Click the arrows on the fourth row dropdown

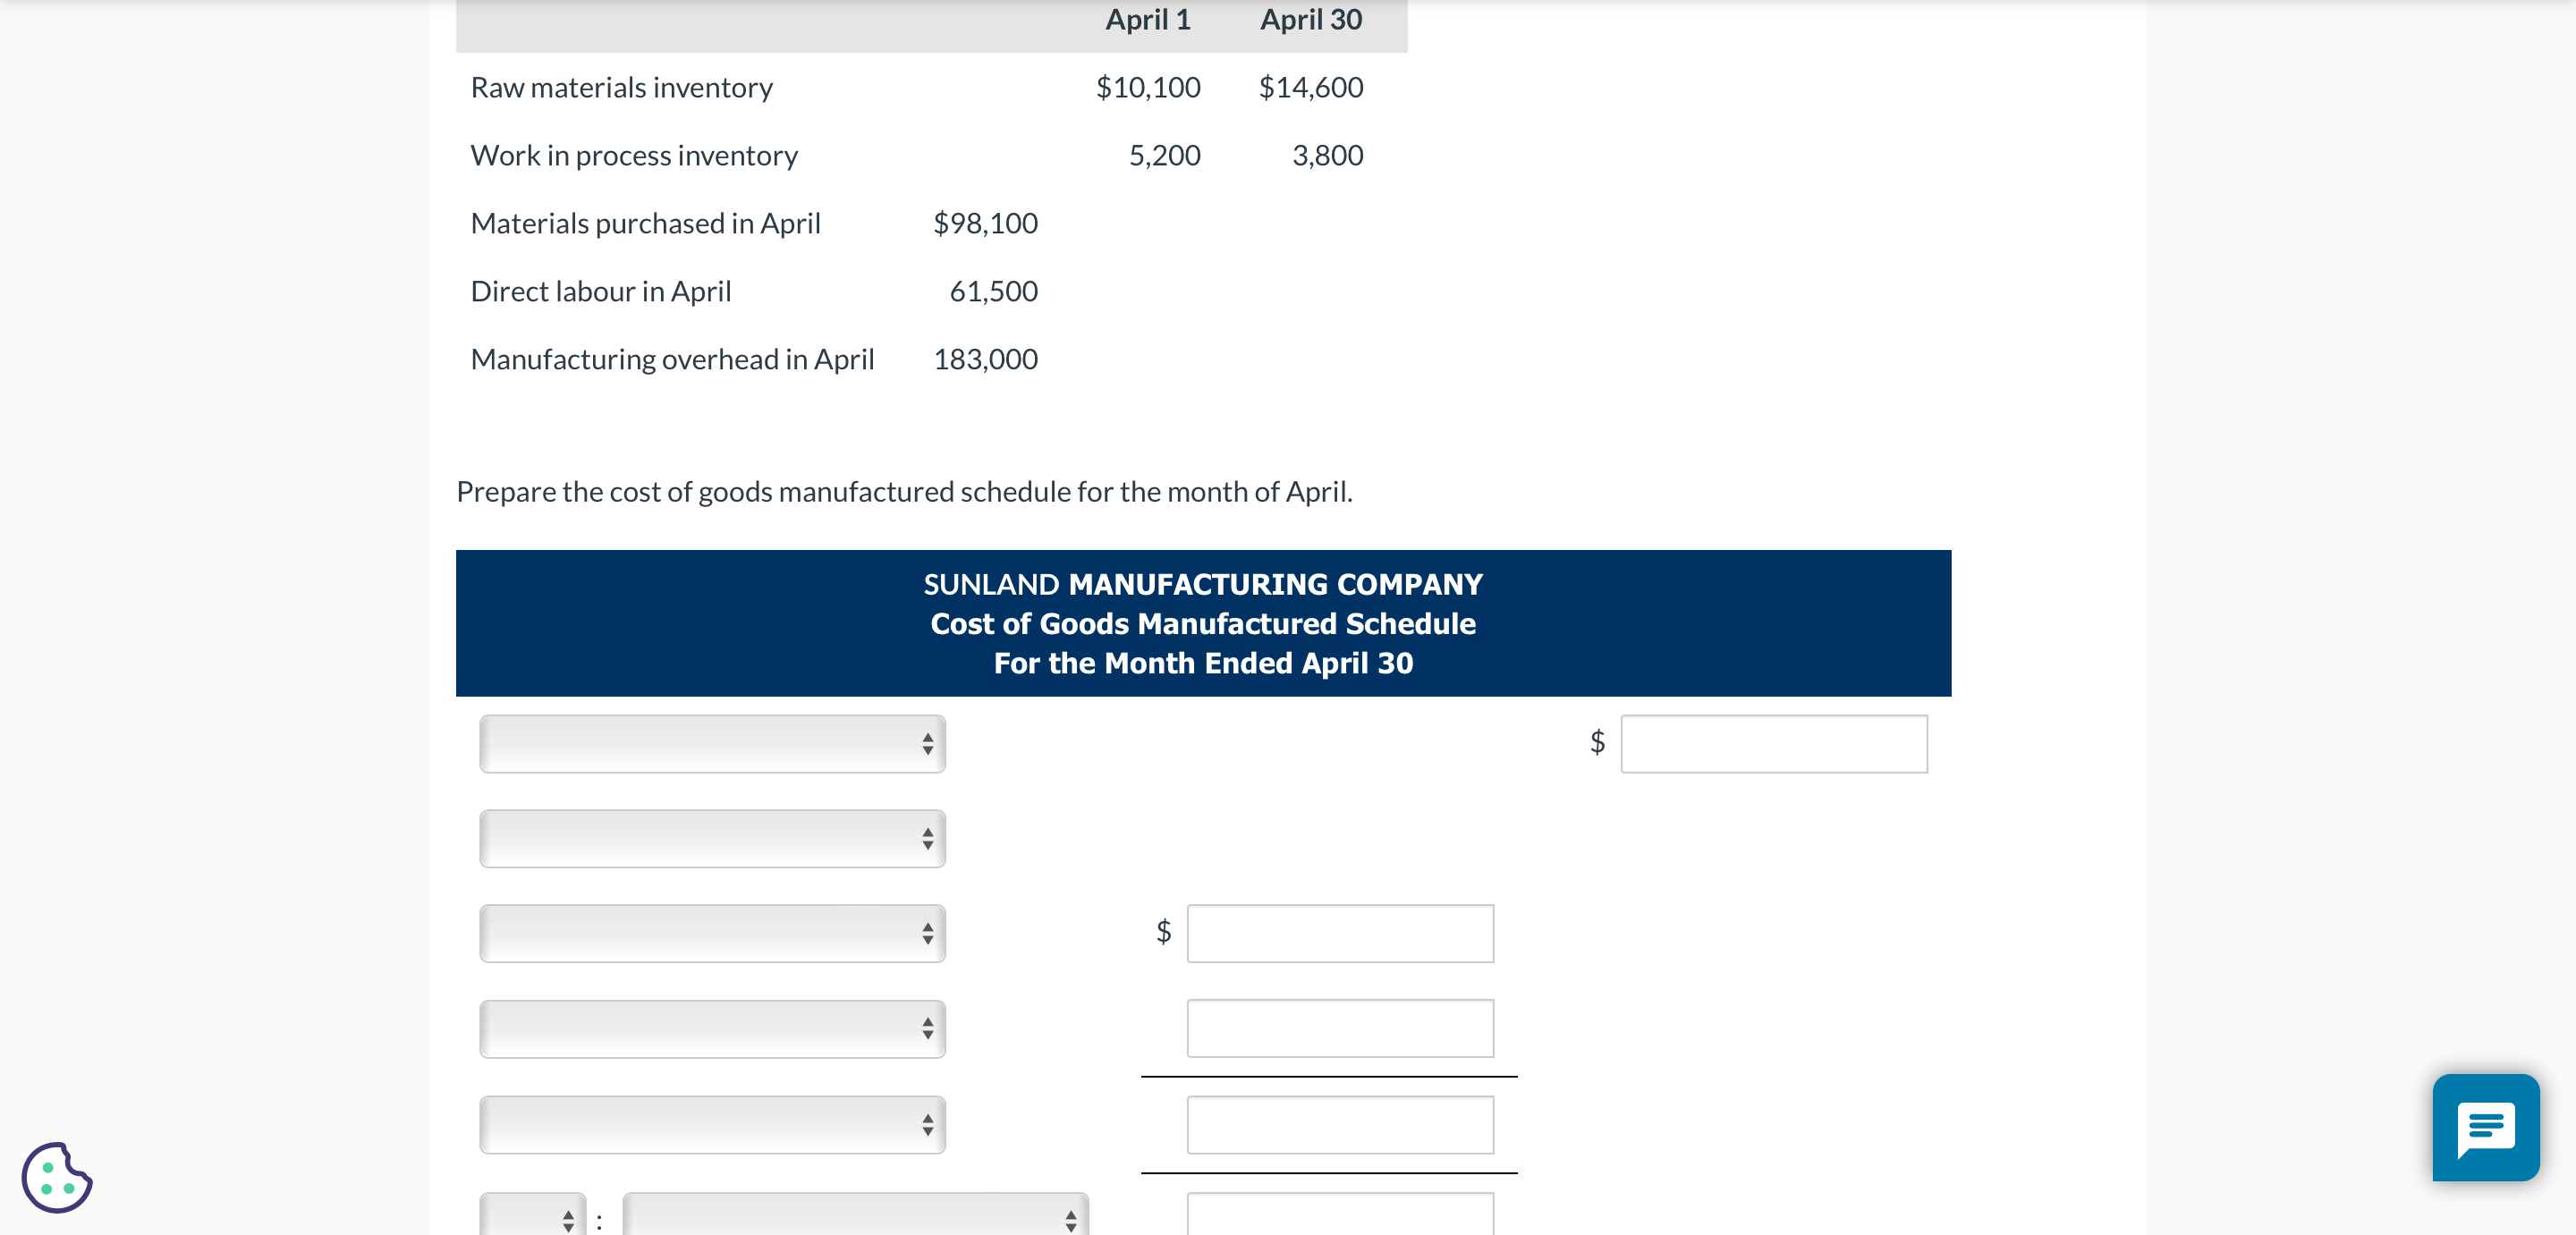click(x=928, y=1028)
